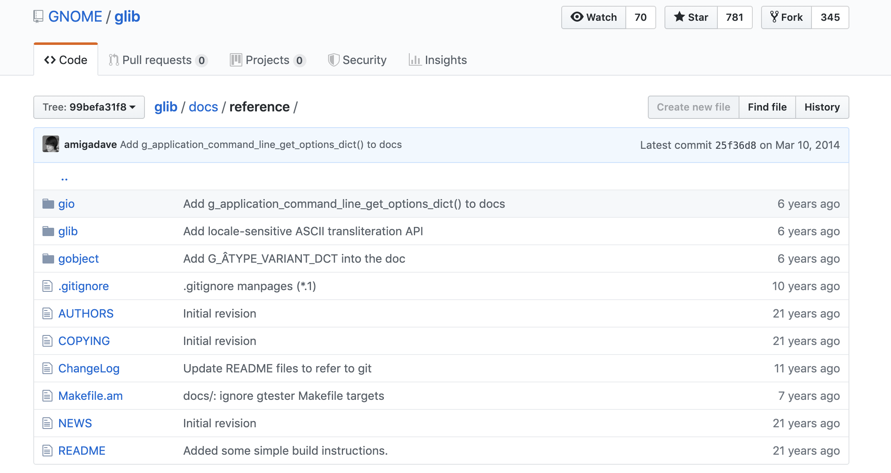
Task: Click the glib folder icon in file list
Action: tap(48, 231)
